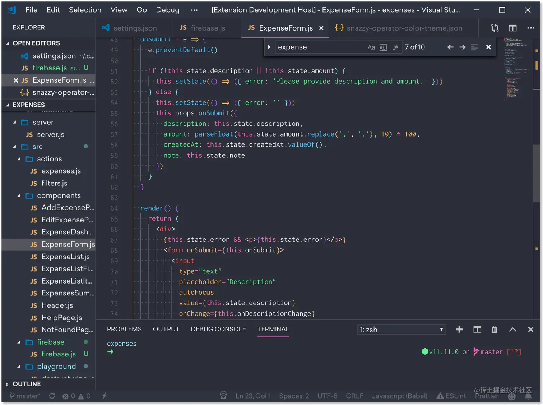Kill terminal with the trash icon
Image resolution: width=543 pixels, height=405 pixels.
[495, 330]
